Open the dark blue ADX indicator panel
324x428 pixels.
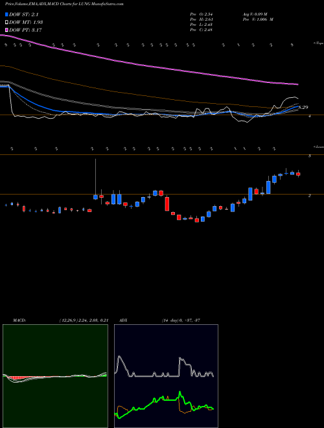pos(166,376)
